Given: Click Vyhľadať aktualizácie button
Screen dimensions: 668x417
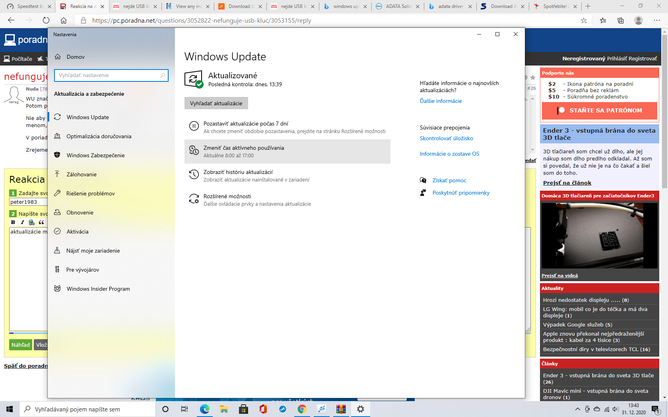Looking at the screenshot, I should [x=216, y=103].
